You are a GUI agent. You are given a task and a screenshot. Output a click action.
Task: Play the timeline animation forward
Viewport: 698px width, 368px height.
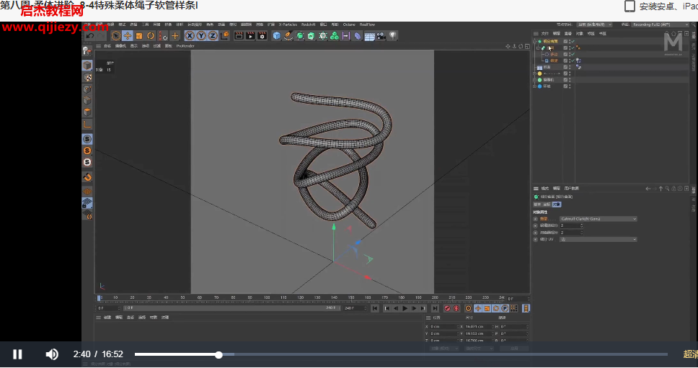(x=405, y=308)
